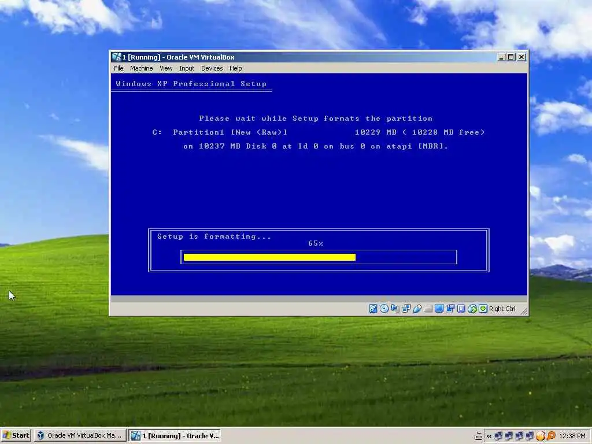The height and width of the screenshot is (444, 592).
Task: Click the Right Ctrl host key label
Action: 502,309
